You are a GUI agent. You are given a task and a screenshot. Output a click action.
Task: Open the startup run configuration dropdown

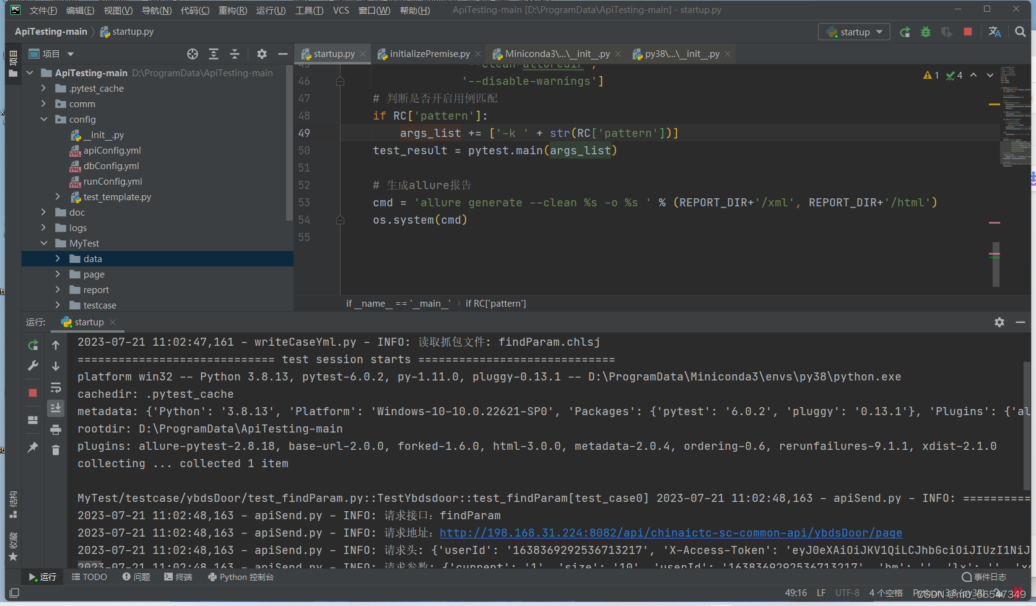coord(854,32)
